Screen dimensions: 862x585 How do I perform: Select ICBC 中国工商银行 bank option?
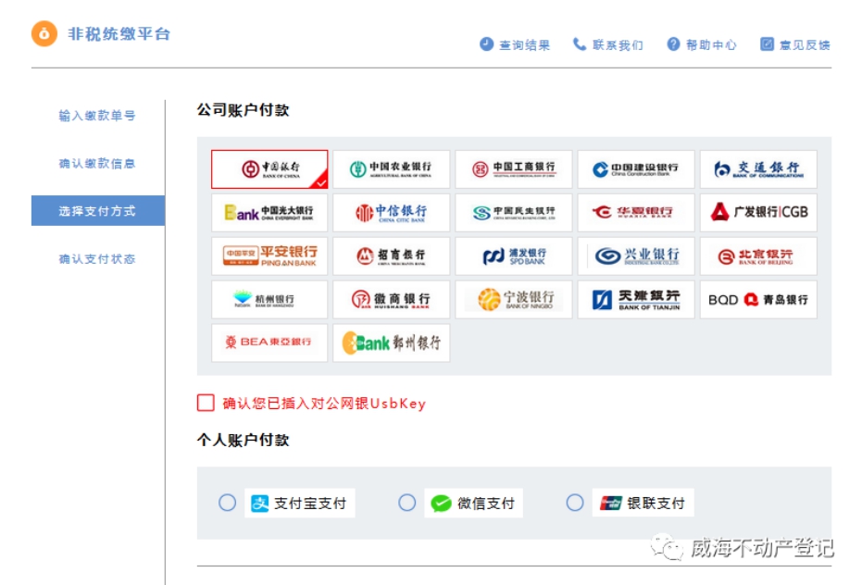coord(513,169)
